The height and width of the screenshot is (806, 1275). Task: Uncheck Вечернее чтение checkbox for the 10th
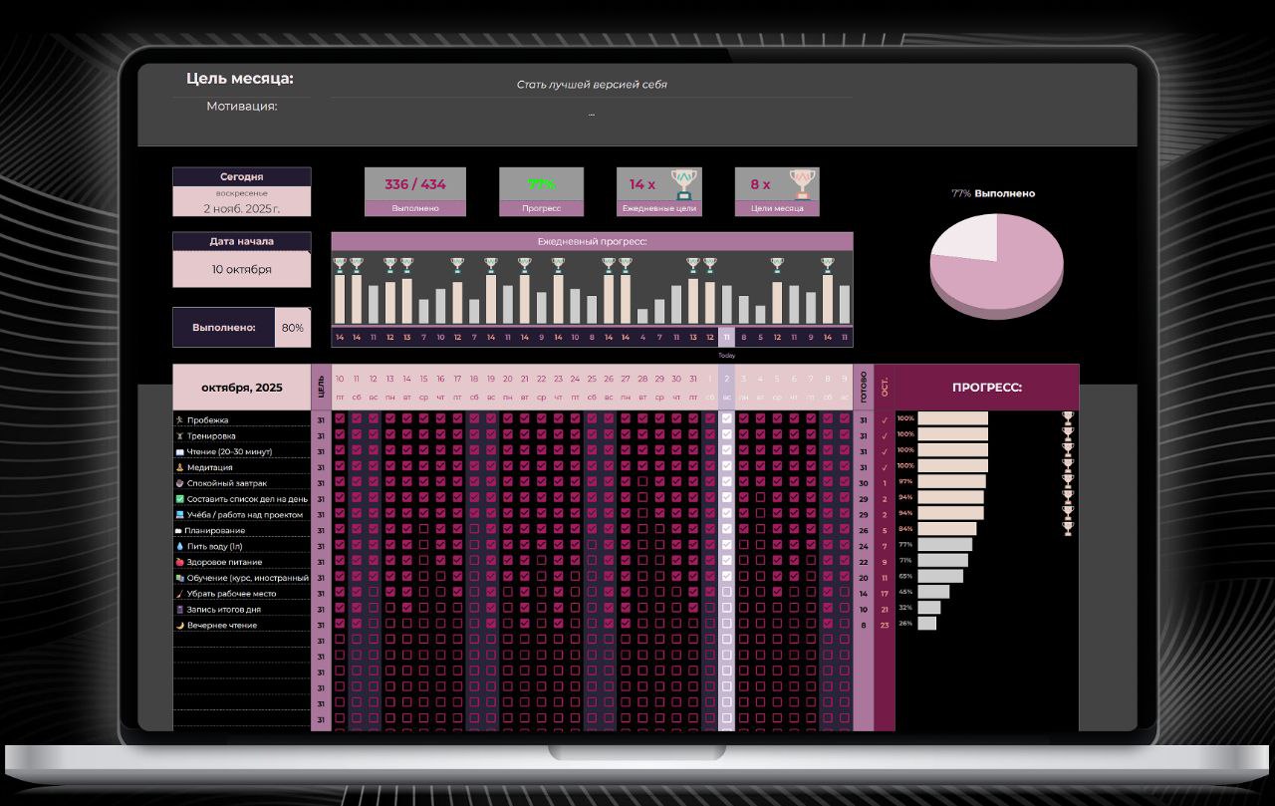(x=340, y=625)
